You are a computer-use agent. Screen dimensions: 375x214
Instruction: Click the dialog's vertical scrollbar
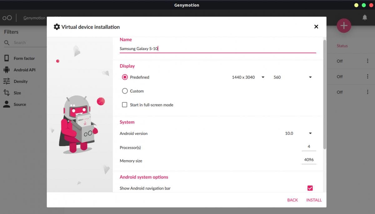(x=325, y=94)
